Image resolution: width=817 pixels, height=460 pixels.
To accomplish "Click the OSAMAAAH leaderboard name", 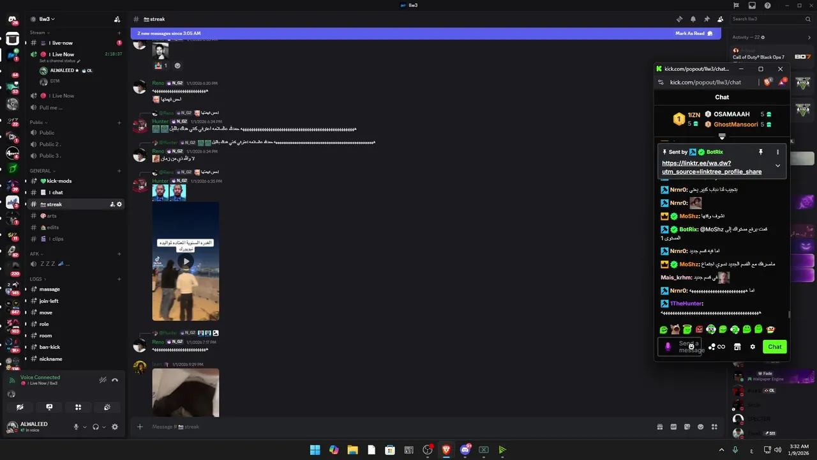I will pos(731,114).
